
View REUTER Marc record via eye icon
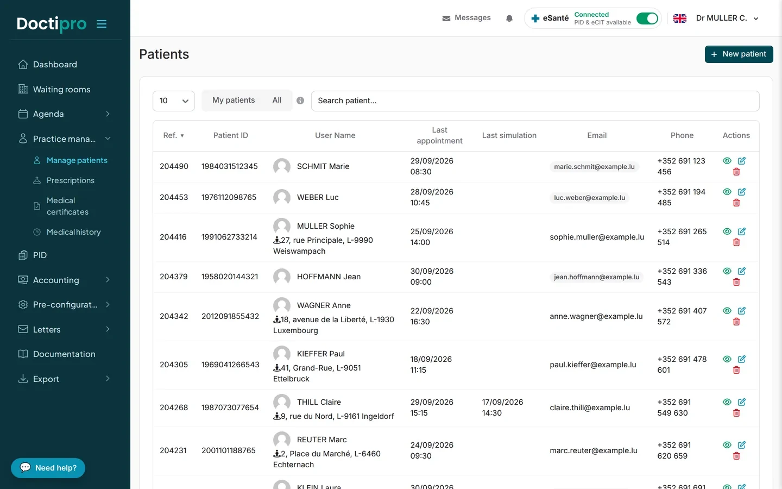point(727,445)
